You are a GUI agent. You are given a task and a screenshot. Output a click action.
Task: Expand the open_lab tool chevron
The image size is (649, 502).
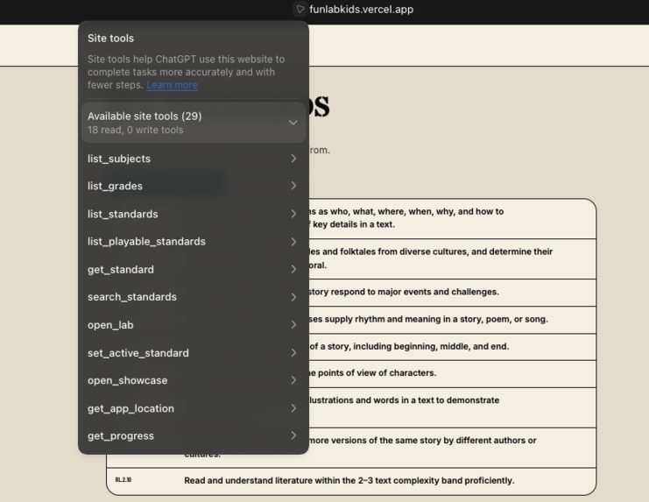[x=293, y=325]
